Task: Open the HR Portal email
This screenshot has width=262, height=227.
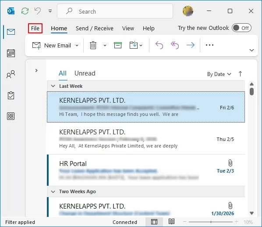Action: point(146,170)
